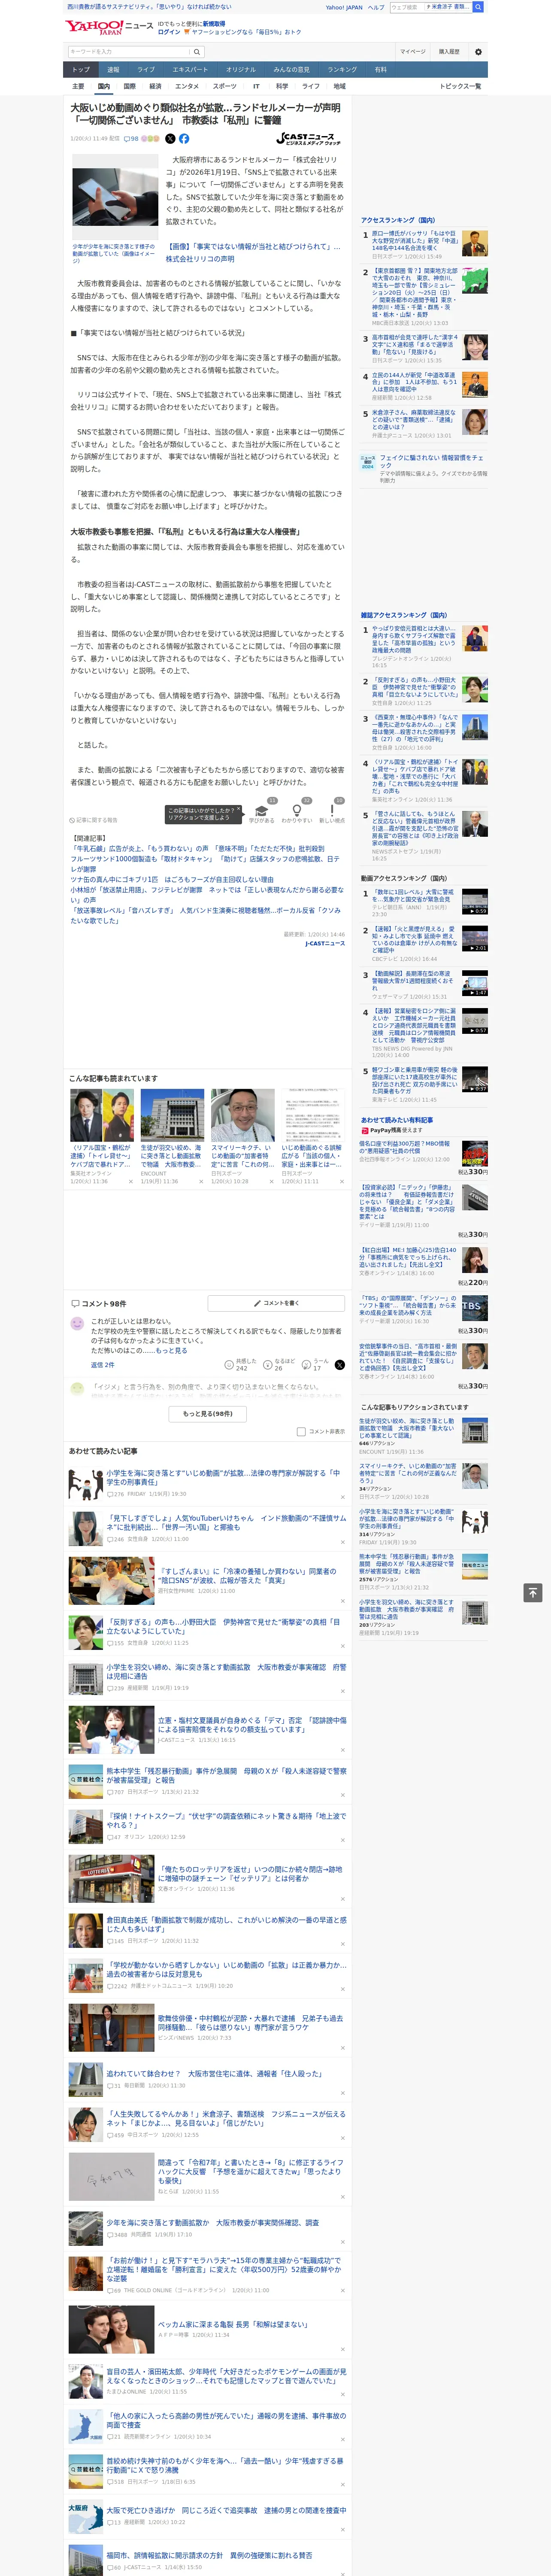551x2576 pixels.
Task: Click the コメントを書く button
Action: click(x=276, y=1303)
